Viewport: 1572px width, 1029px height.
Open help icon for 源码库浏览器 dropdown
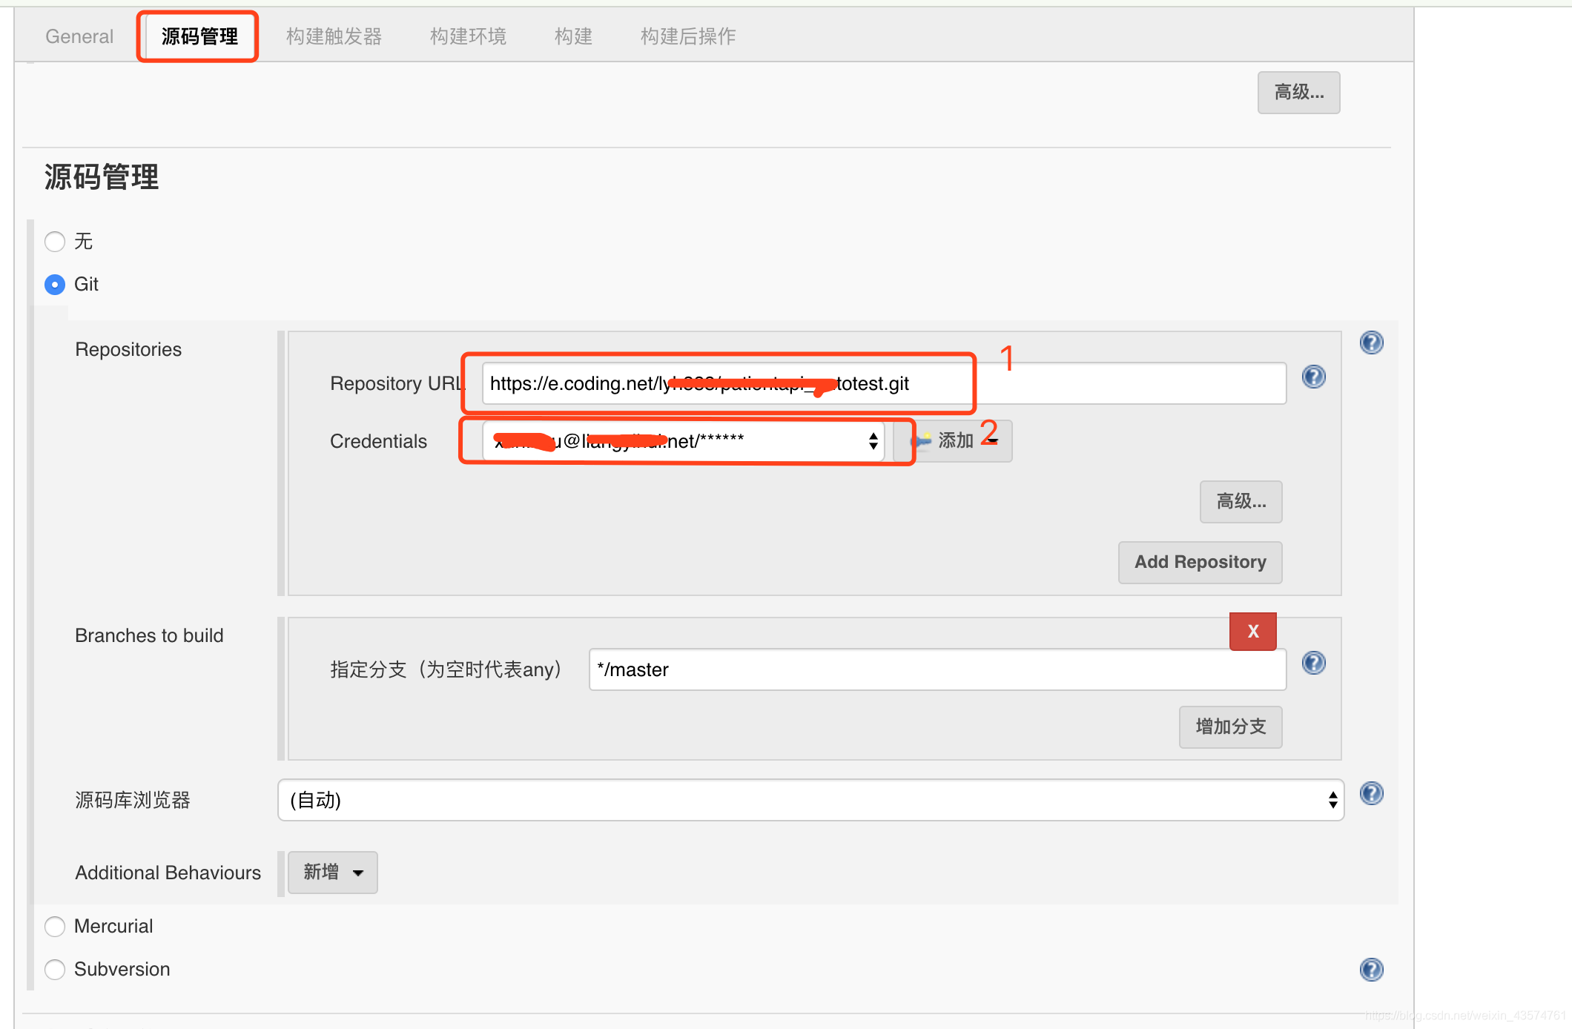[1371, 793]
